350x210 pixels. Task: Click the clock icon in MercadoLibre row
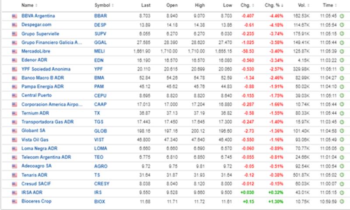point(342,51)
